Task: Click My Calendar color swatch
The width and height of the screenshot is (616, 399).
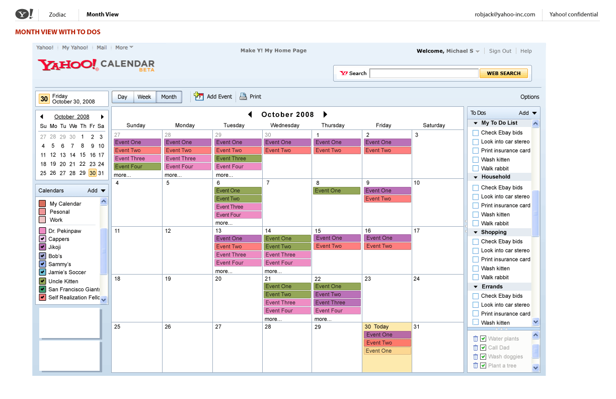Action: (42, 204)
